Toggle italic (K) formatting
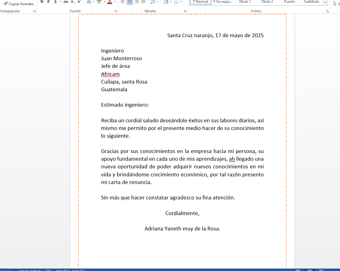 (x=49, y=2)
